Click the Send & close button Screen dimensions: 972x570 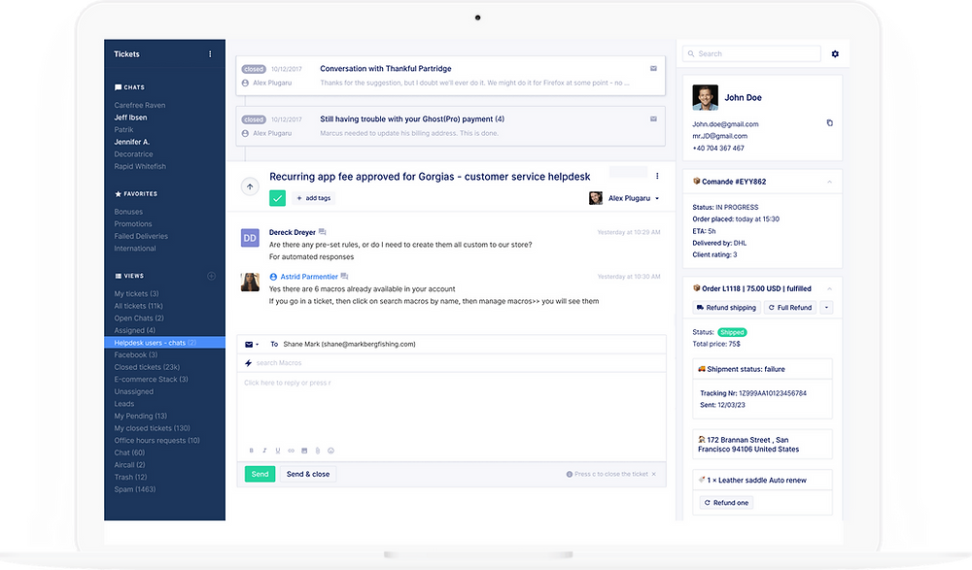click(x=308, y=474)
